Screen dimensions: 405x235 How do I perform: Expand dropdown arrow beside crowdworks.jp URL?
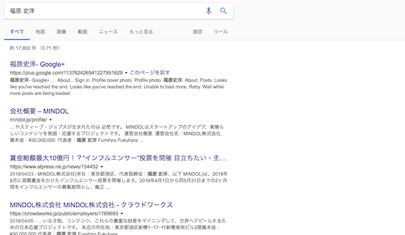tap(121, 214)
